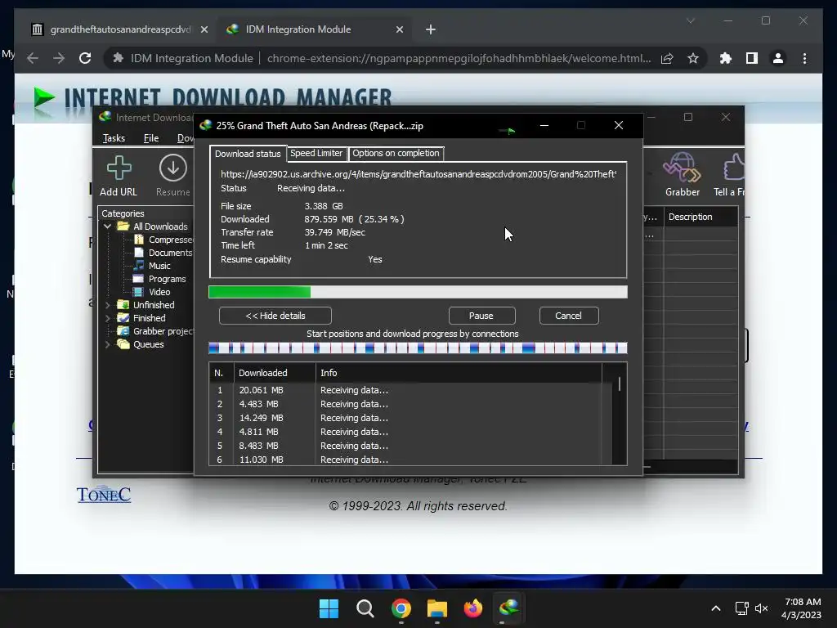Open Chrome tab search dropdown
Image resolution: width=837 pixels, height=628 pixels.
[691, 20]
